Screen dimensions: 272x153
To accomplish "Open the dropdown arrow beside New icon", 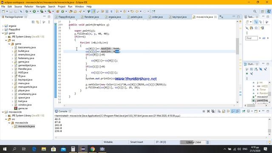I will click(7, 11).
